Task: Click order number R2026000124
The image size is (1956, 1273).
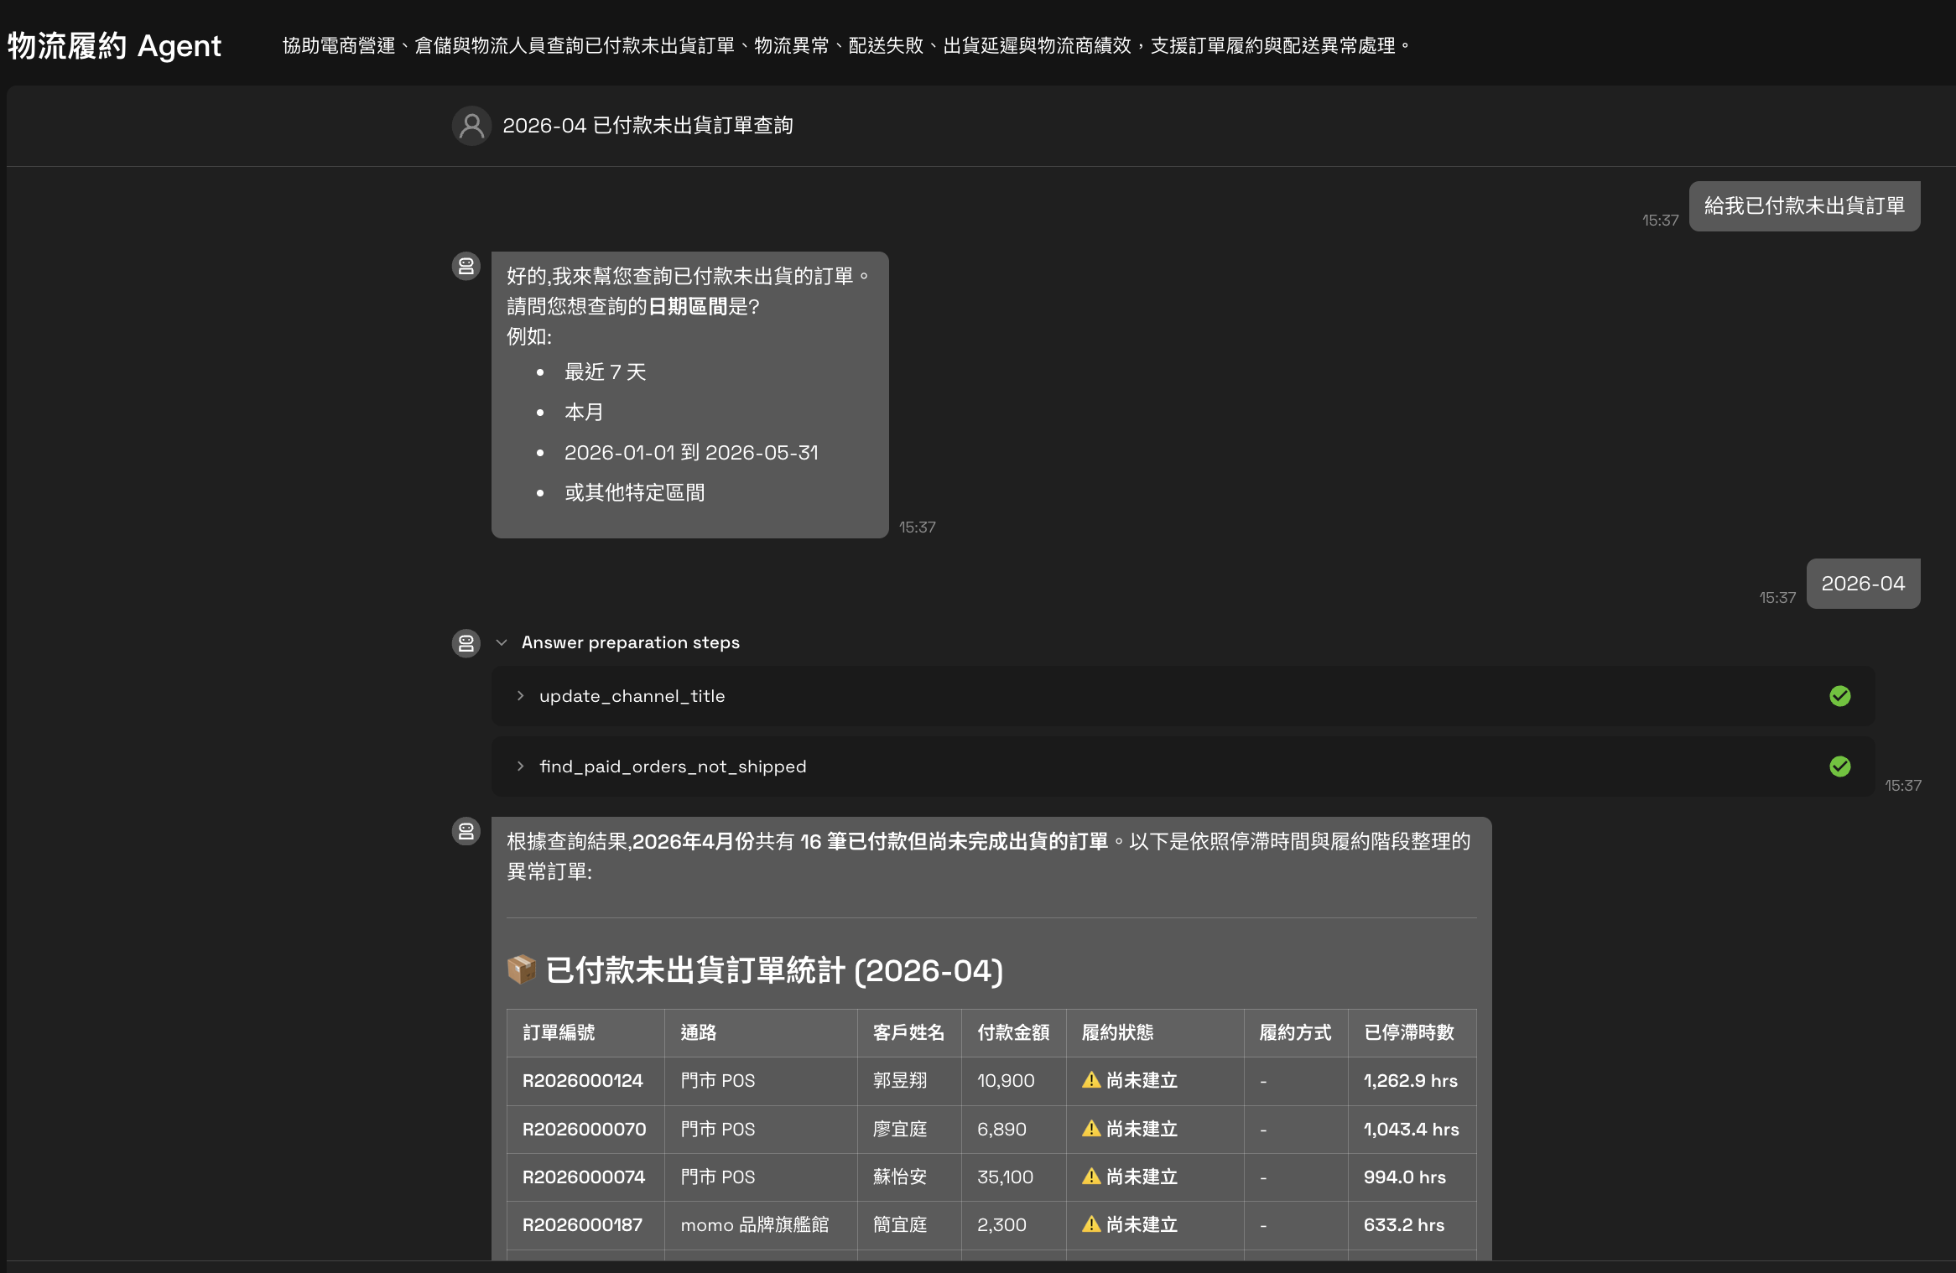Action: (583, 1080)
